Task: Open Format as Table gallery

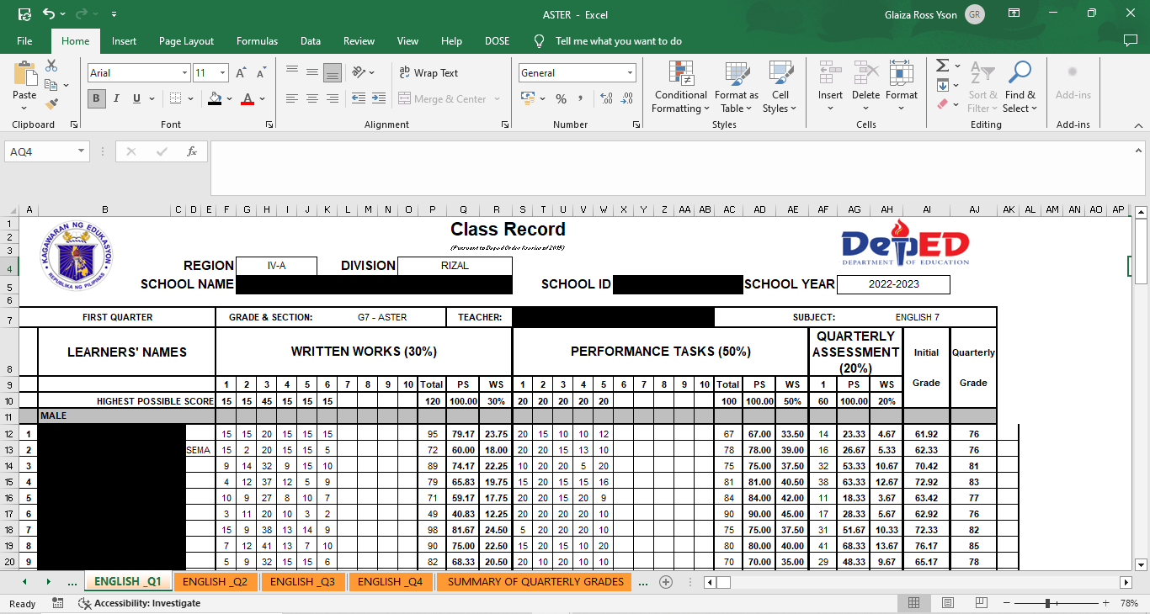Action: pyautogui.click(x=737, y=87)
